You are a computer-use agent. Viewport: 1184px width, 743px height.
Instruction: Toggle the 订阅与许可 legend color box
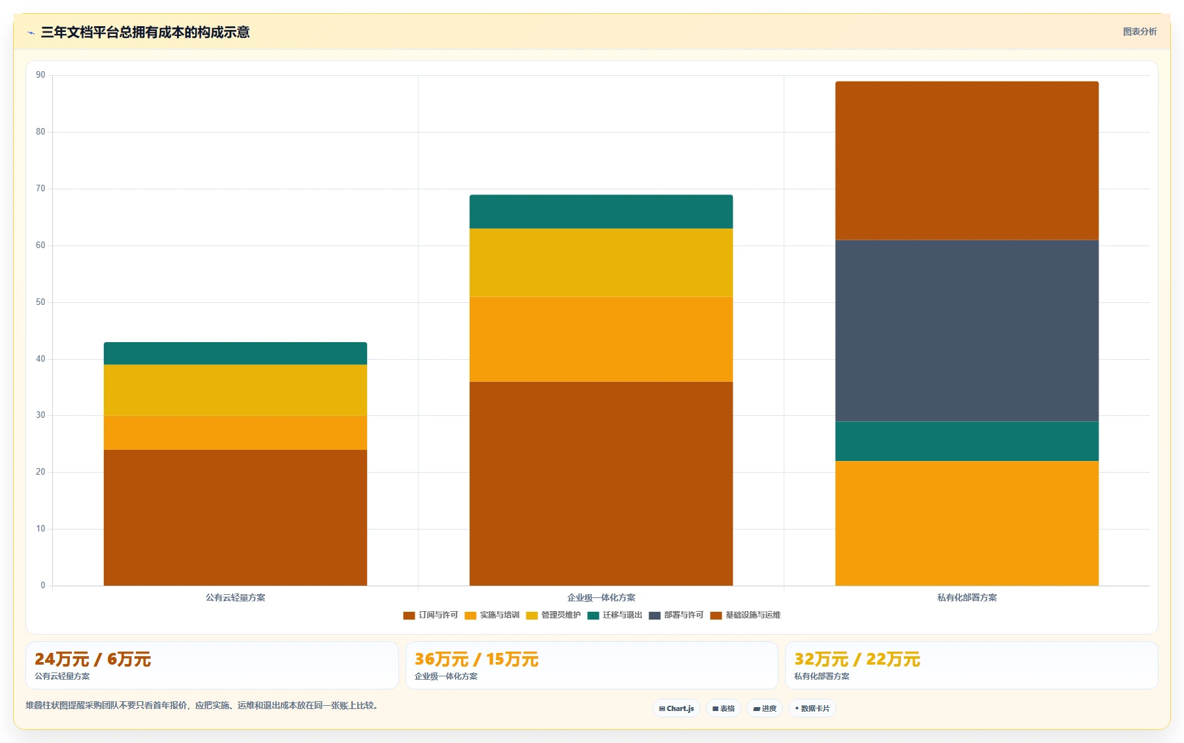(409, 616)
